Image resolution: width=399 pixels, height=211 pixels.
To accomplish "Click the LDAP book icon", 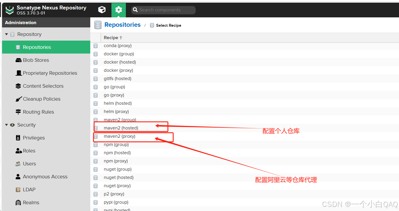I will click(18, 190).
